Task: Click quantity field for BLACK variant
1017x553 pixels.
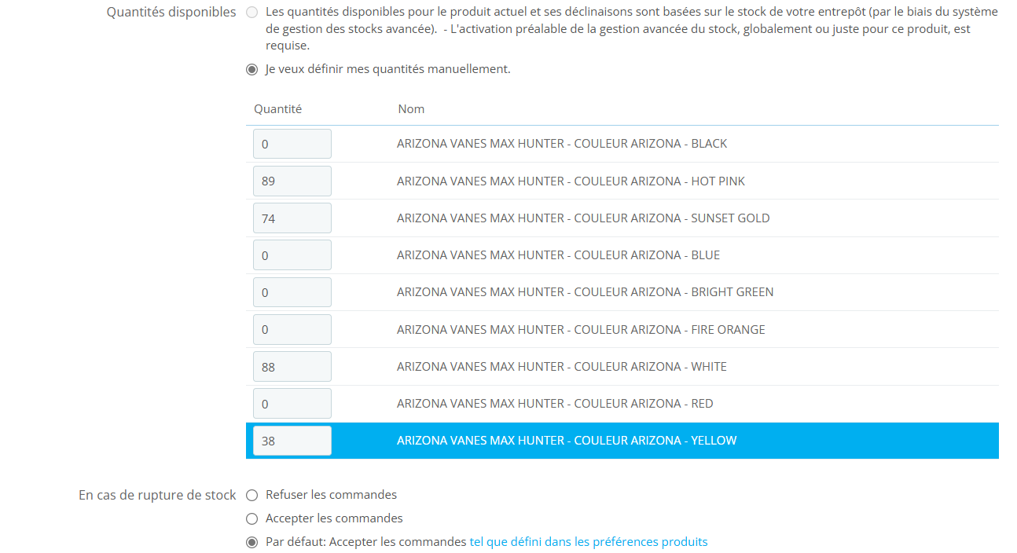Action: pyautogui.click(x=292, y=144)
